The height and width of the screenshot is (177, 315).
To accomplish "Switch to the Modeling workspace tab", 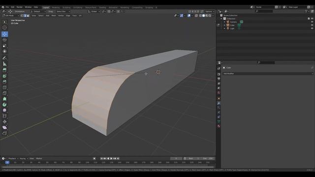I will (x=56, y=7).
